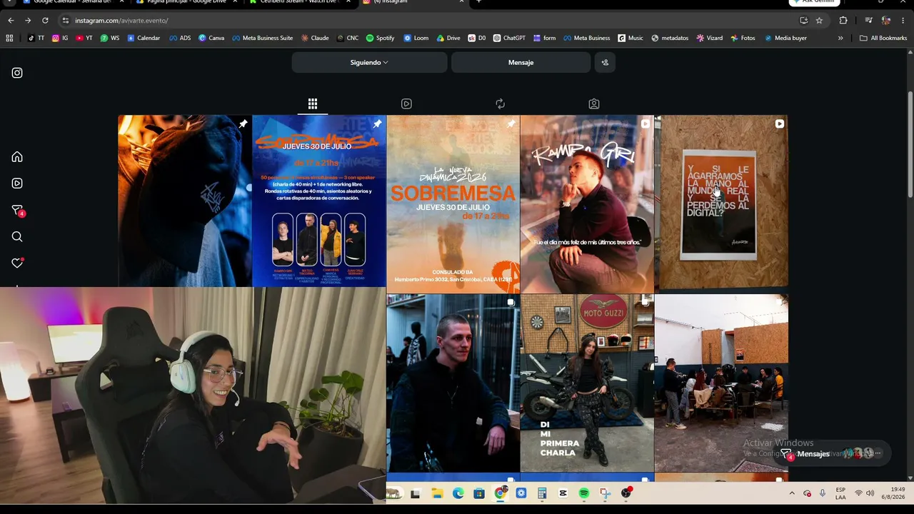Open the Instagram logo home link
The height and width of the screenshot is (514, 914).
(17, 73)
